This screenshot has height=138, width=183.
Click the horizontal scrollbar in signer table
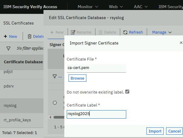59,117
